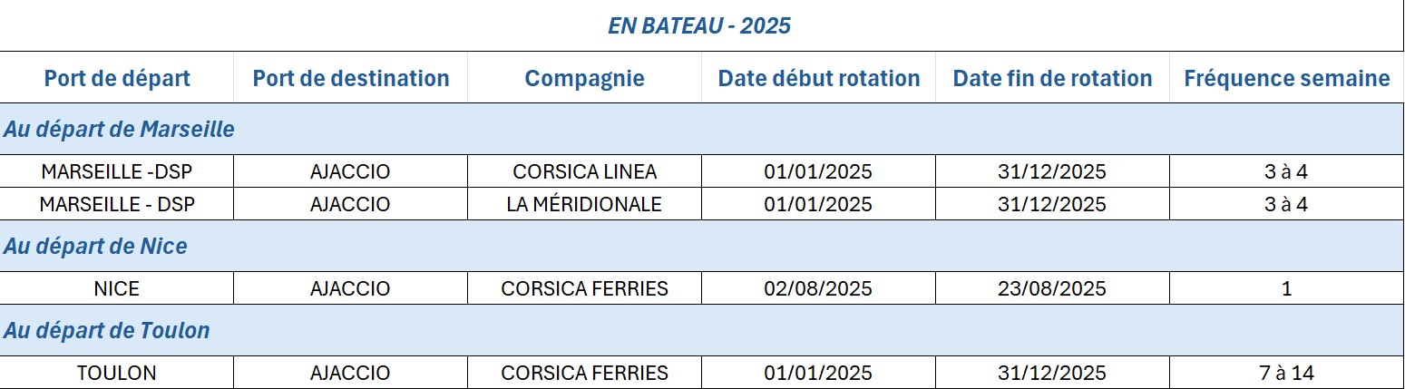Select the Date fin de rotation header
The height and width of the screenshot is (389, 1405).
tap(1052, 78)
